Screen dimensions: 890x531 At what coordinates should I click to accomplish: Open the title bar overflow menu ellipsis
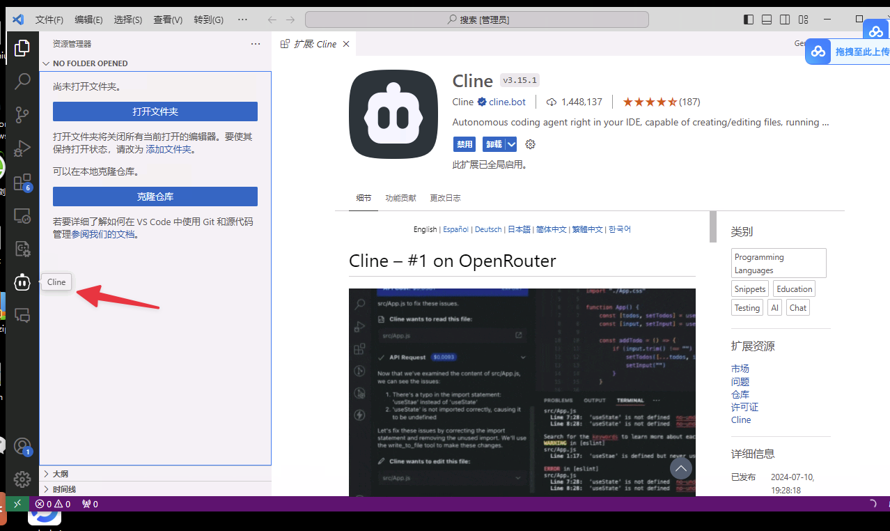pos(242,20)
